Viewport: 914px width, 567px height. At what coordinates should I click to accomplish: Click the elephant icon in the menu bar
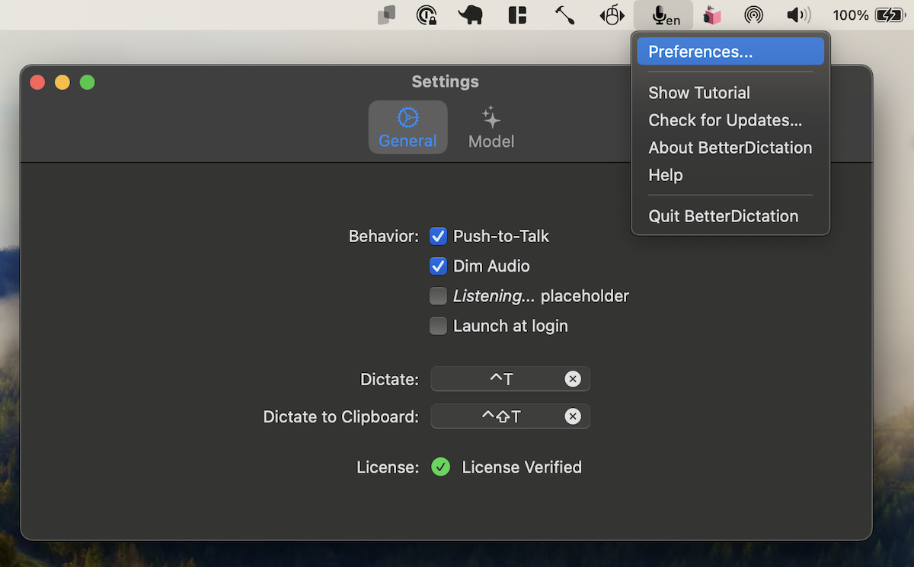click(471, 15)
